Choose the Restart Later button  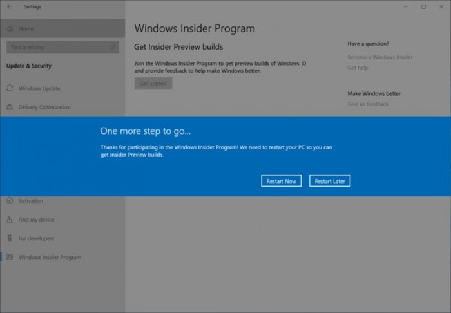pos(330,181)
